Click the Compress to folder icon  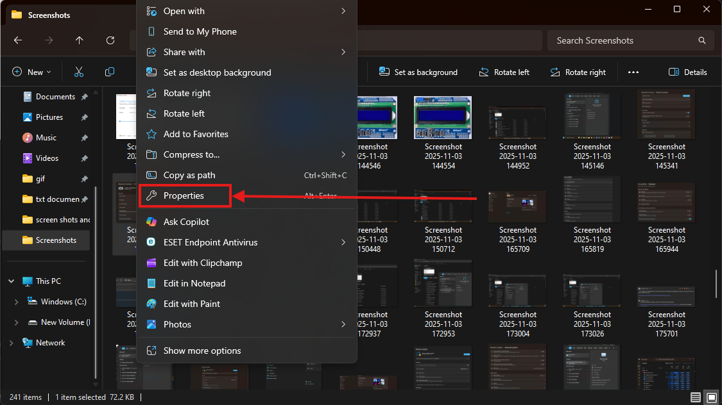tap(151, 154)
